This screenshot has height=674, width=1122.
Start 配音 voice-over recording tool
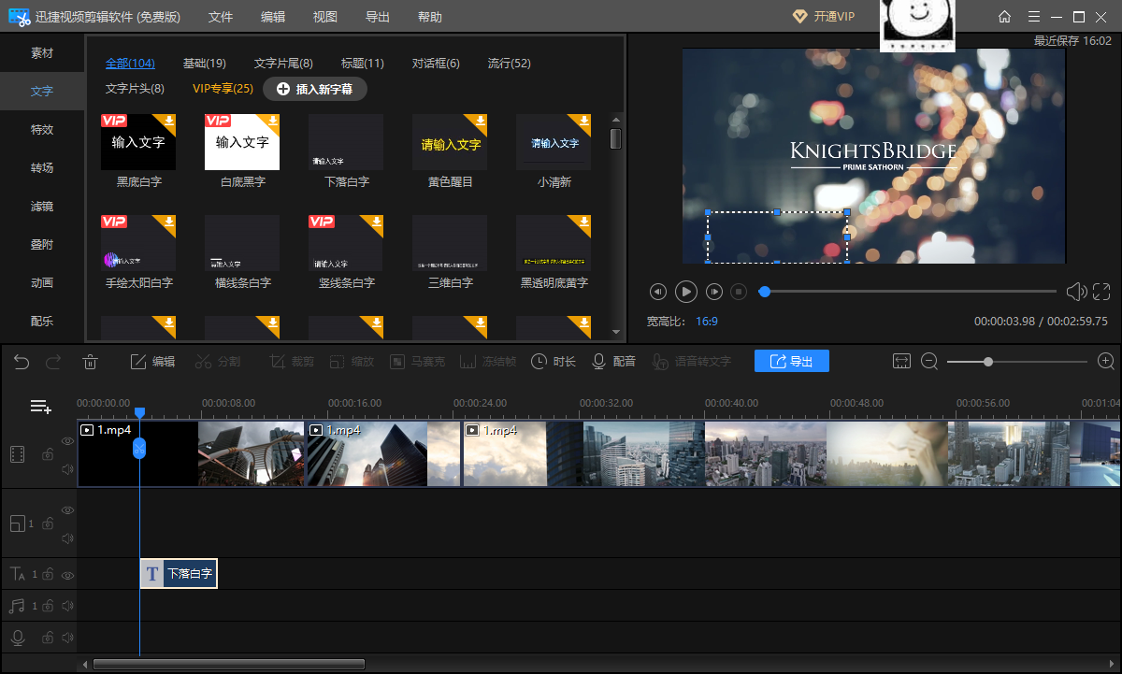(614, 362)
